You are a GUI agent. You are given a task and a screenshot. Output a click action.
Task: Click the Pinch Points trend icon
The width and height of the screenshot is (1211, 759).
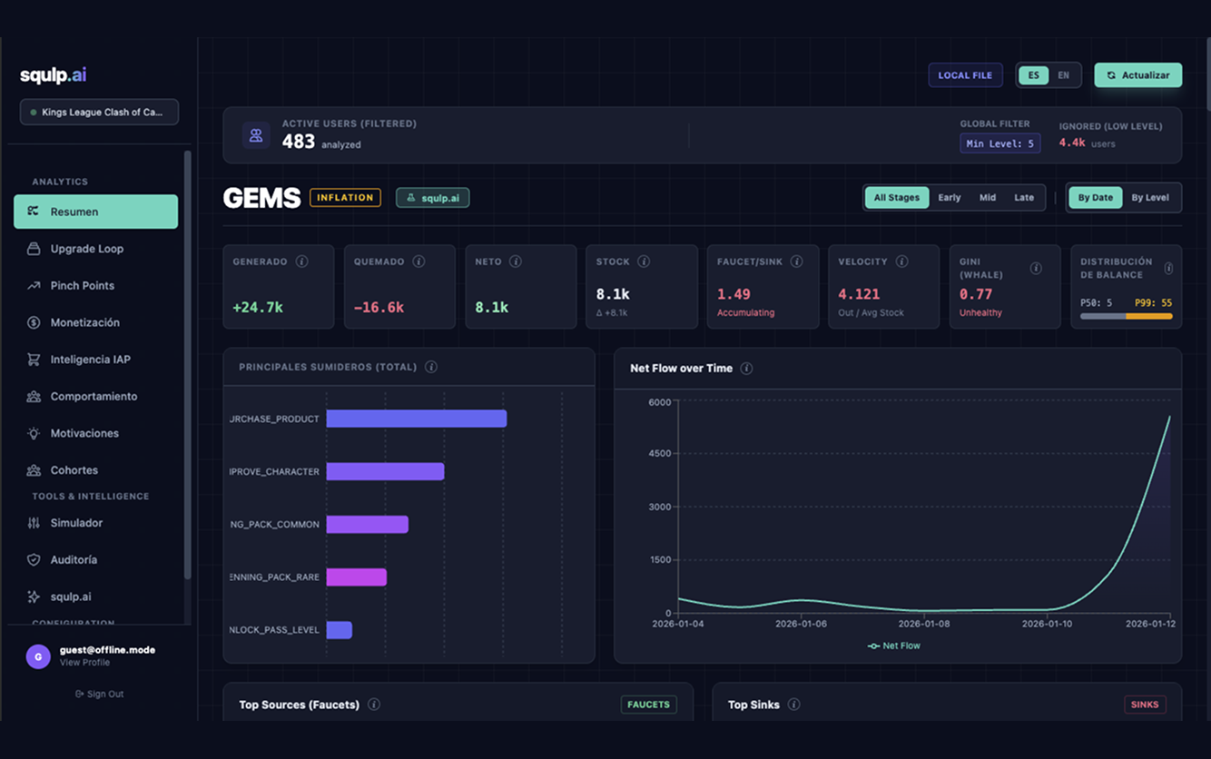(x=34, y=285)
